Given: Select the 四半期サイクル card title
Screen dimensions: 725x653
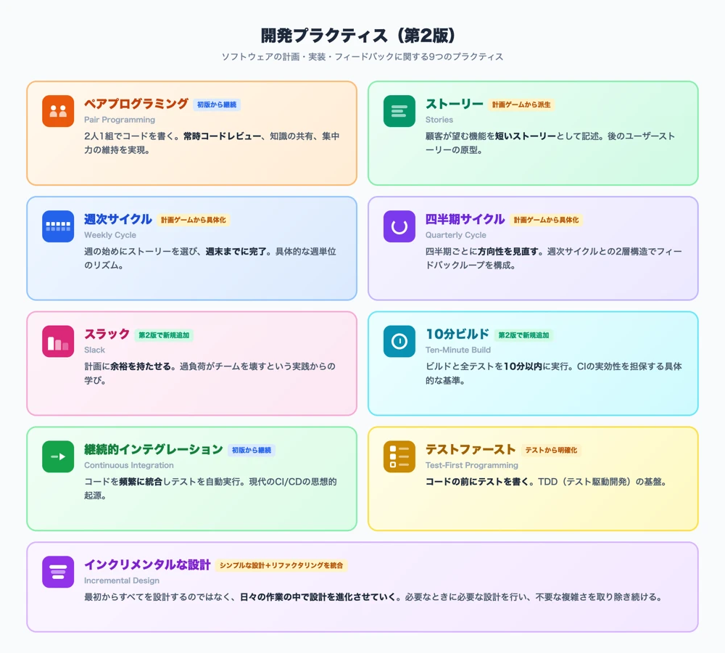Looking at the screenshot, I should pos(465,219).
